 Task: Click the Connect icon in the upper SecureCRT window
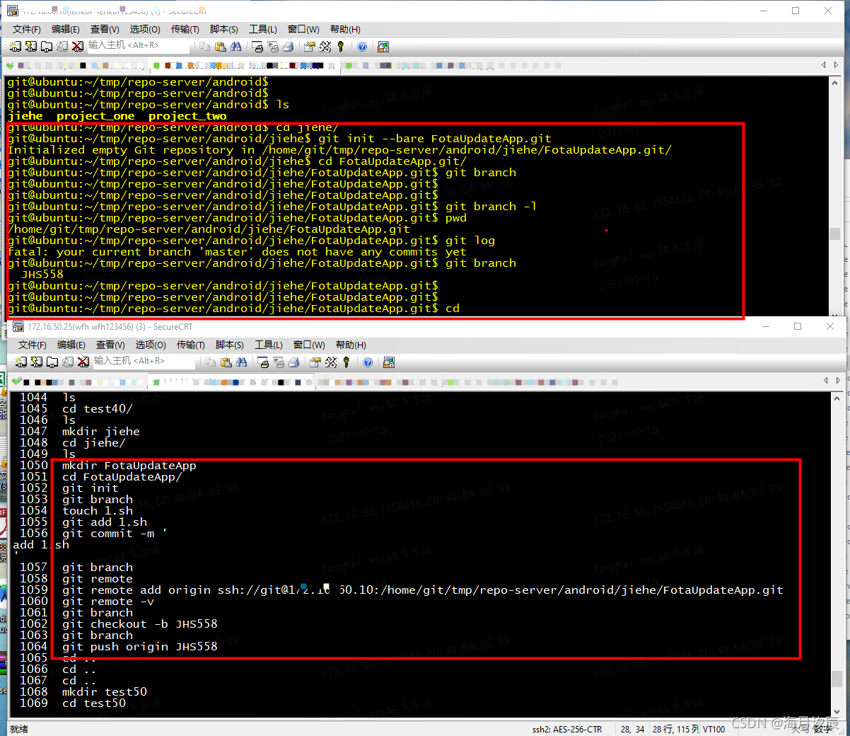[x=16, y=47]
